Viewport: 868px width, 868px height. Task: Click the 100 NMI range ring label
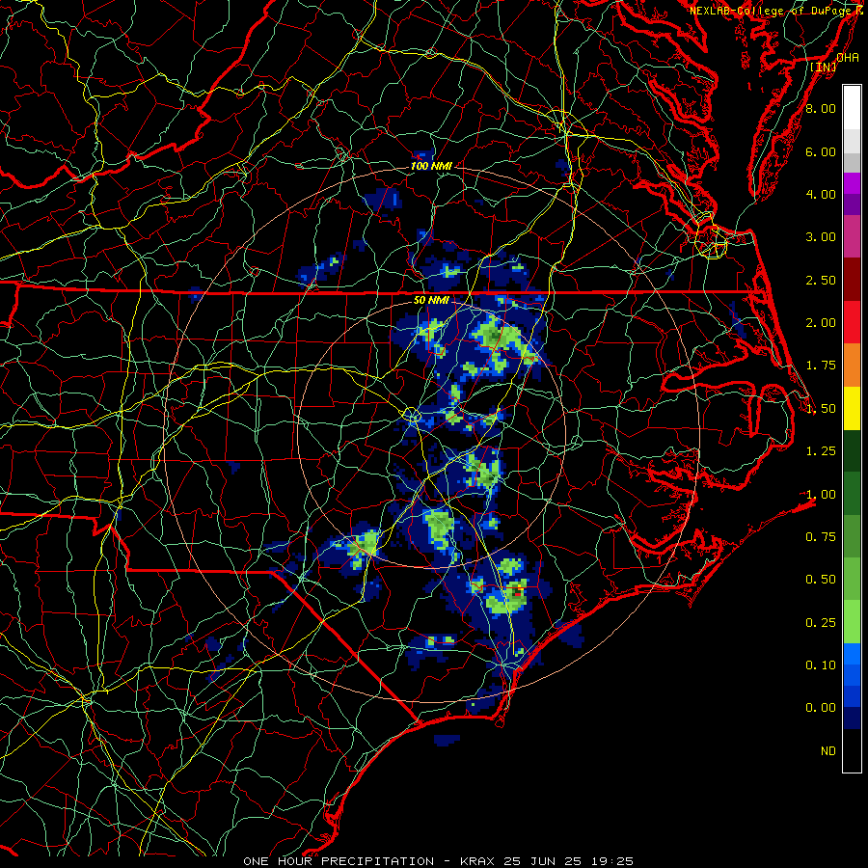click(x=431, y=166)
